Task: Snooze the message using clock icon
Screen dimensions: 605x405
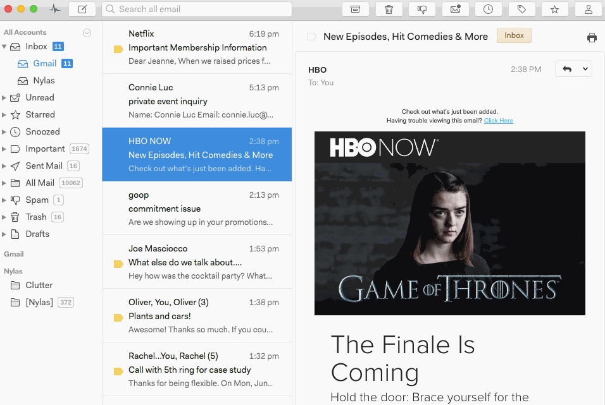Action: (x=488, y=9)
